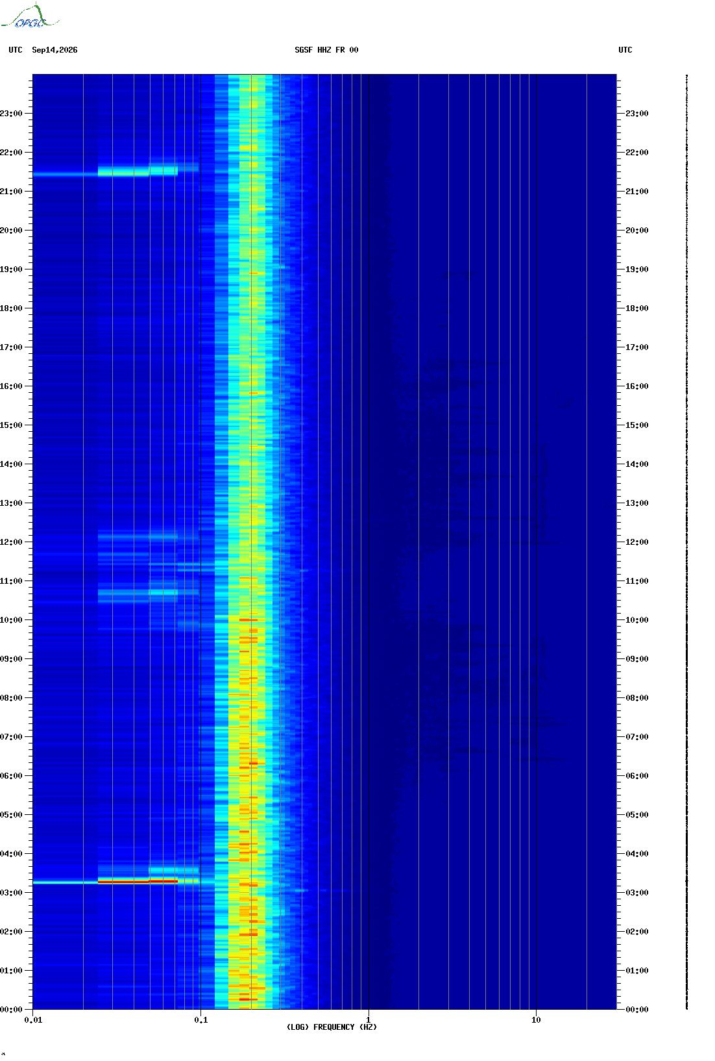Click the 10 Hz frequency axis label
The image size is (715, 1061).
(x=536, y=1020)
